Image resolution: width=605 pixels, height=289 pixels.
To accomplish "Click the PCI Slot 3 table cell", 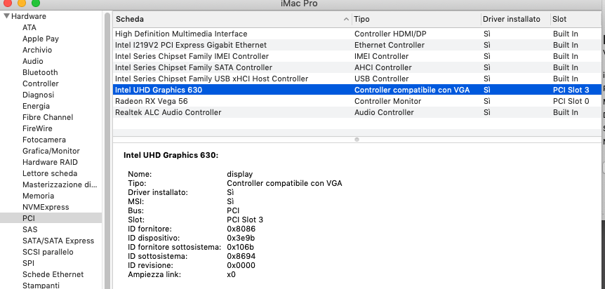I will [571, 90].
